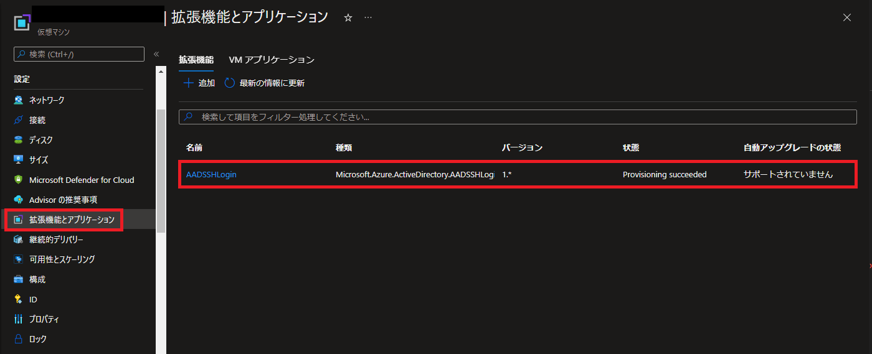Open the 継続的デリバリー label
The width and height of the screenshot is (872, 354).
(x=56, y=240)
